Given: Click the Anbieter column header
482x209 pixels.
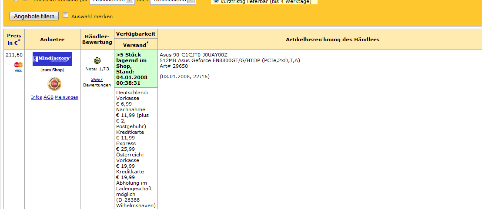Looking at the screenshot, I should (x=52, y=40).
